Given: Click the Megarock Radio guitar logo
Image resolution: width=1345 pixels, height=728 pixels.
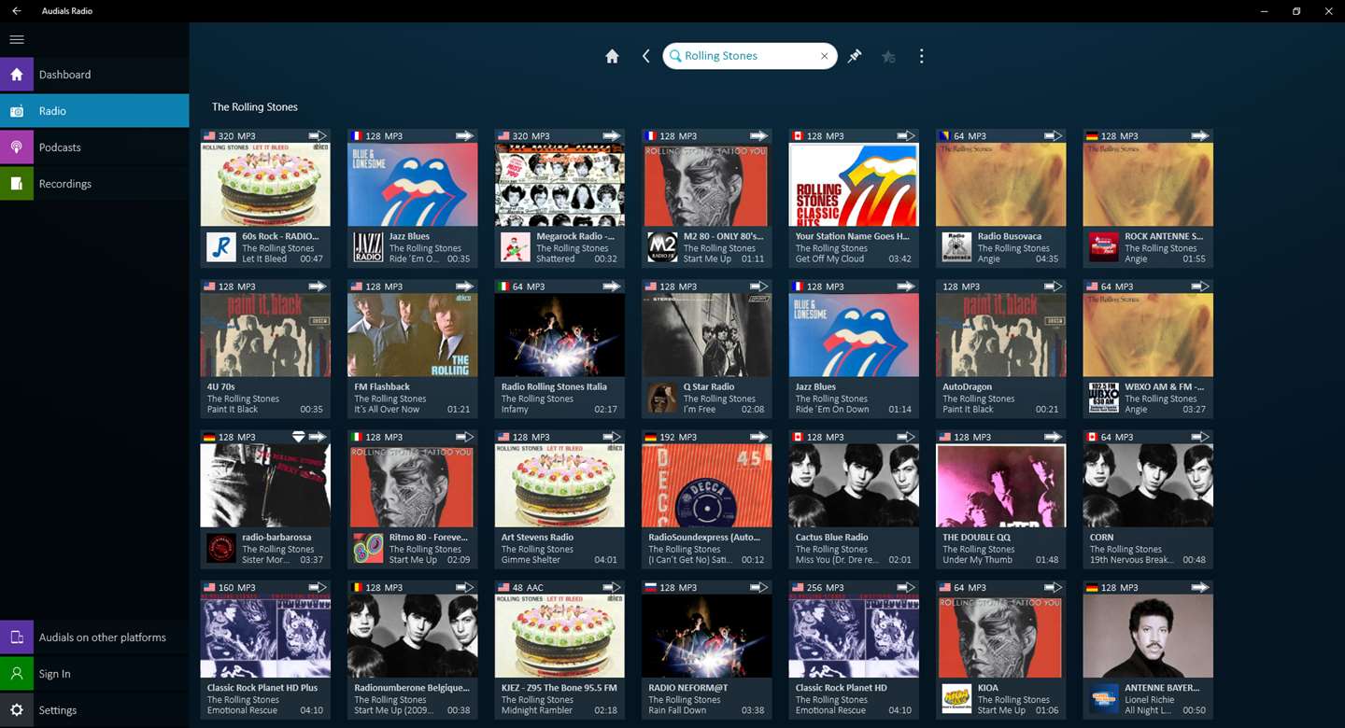Looking at the screenshot, I should click(516, 247).
